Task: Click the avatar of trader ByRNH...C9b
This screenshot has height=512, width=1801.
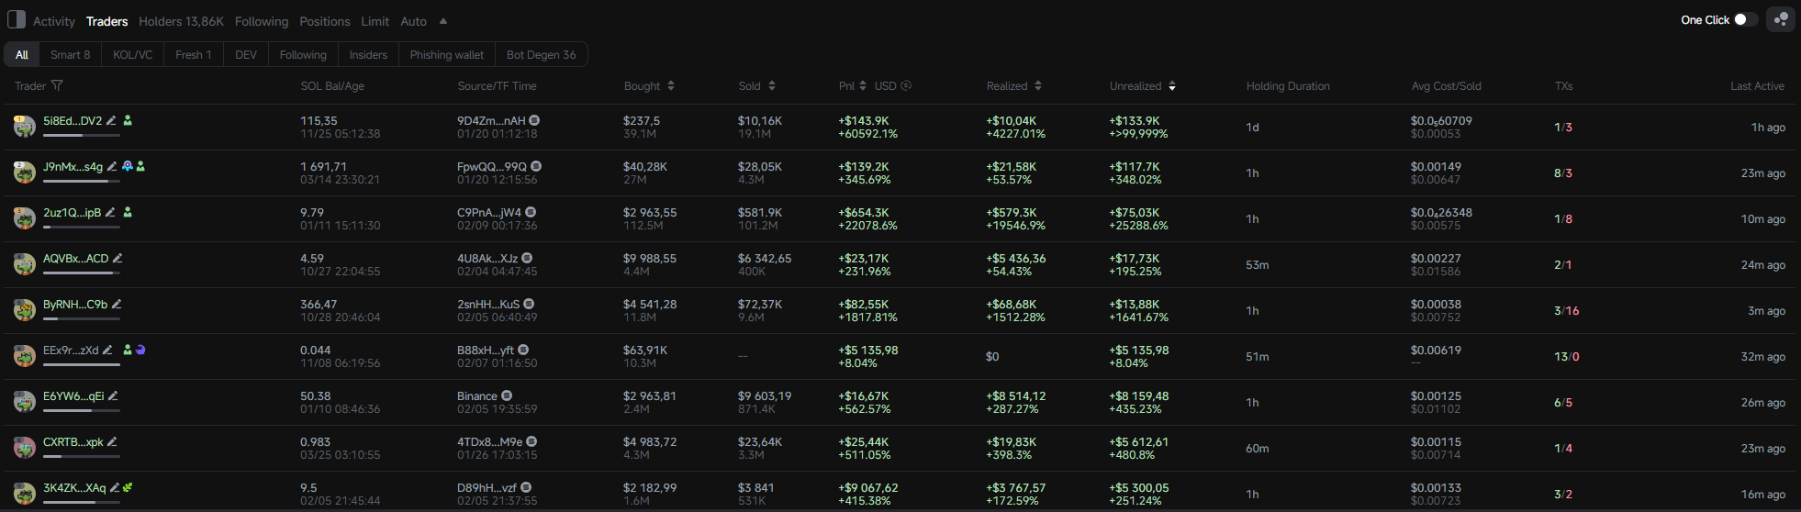Action: tap(25, 310)
